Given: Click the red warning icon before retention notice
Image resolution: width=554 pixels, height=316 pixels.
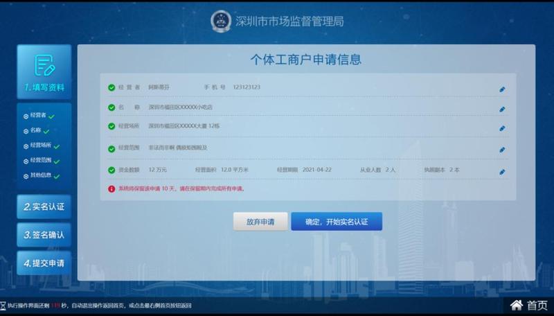Looking at the screenshot, I should [x=111, y=188].
